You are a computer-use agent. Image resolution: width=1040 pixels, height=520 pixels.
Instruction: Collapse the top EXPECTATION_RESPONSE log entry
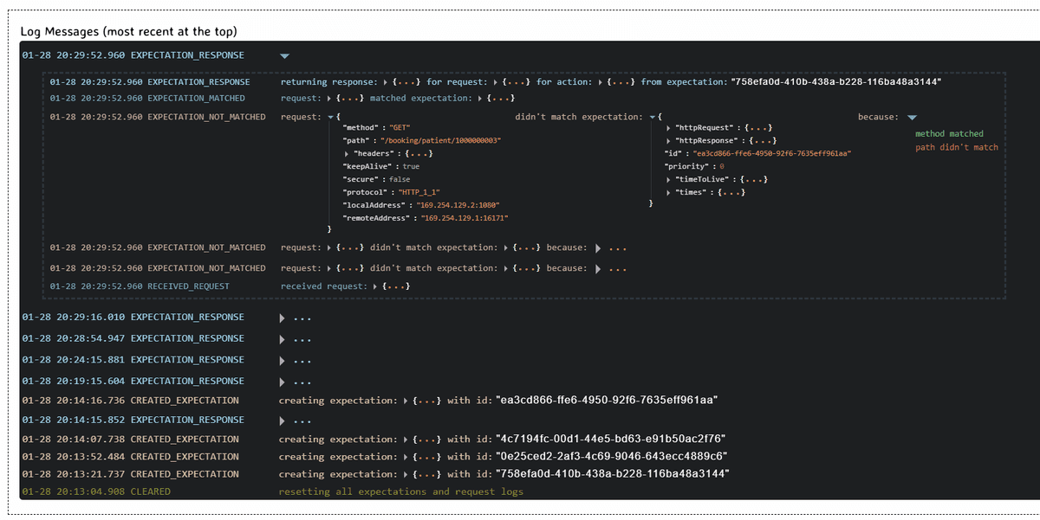[x=284, y=55]
